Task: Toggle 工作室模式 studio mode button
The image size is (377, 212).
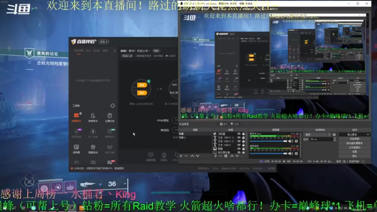Action: click(354, 147)
